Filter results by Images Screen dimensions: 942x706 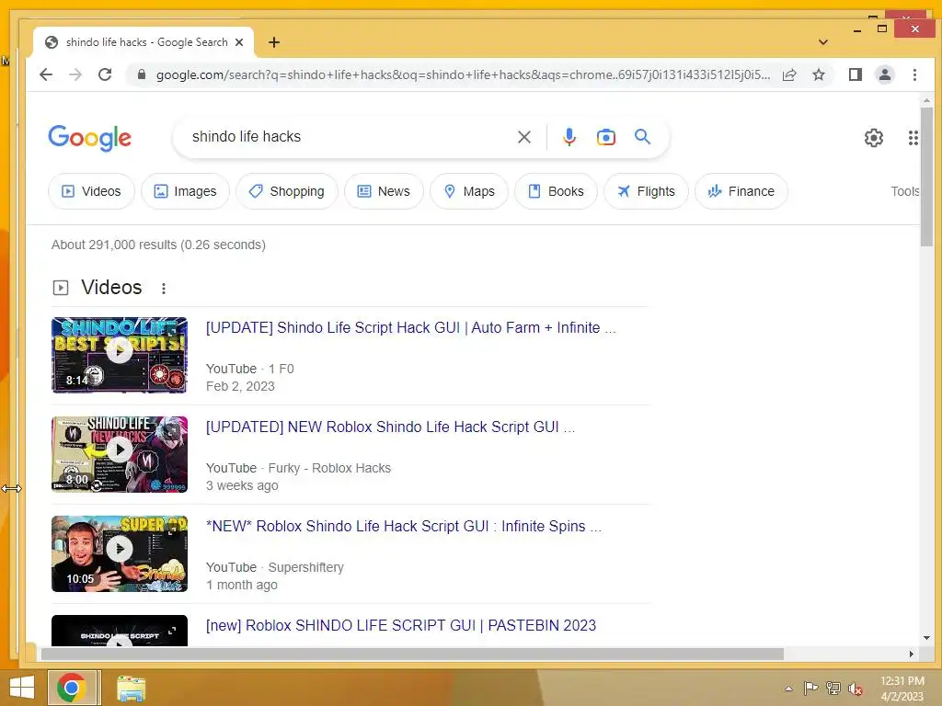(x=185, y=191)
